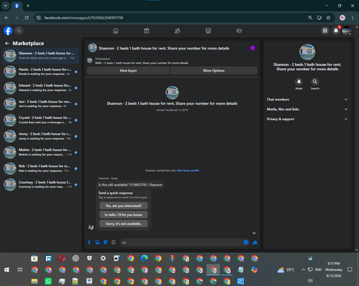Mute this conversation bell icon
Viewport: 359px width, 286px height.
pyautogui.click(x=299, y=82)
